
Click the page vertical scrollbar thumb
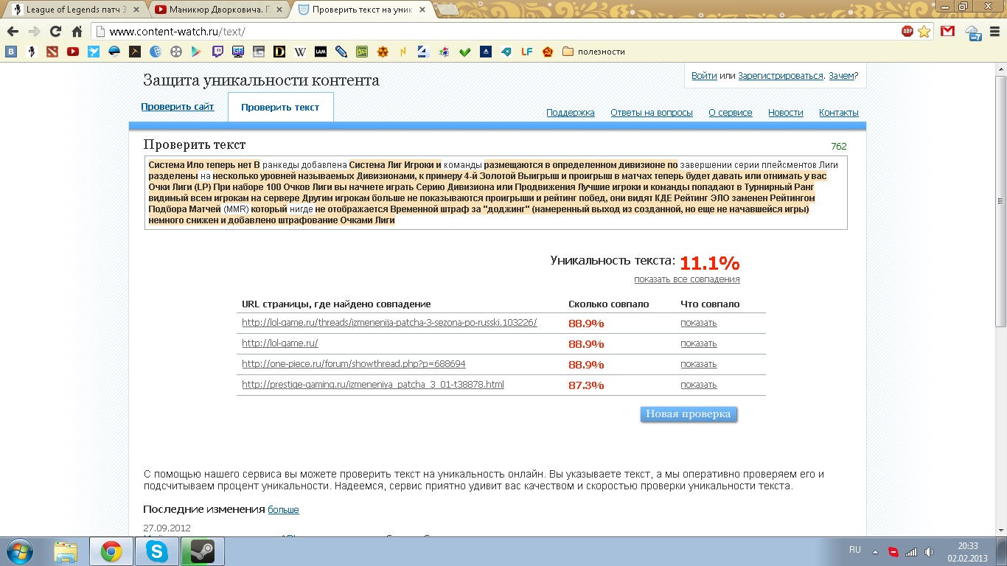[1000, 199]
